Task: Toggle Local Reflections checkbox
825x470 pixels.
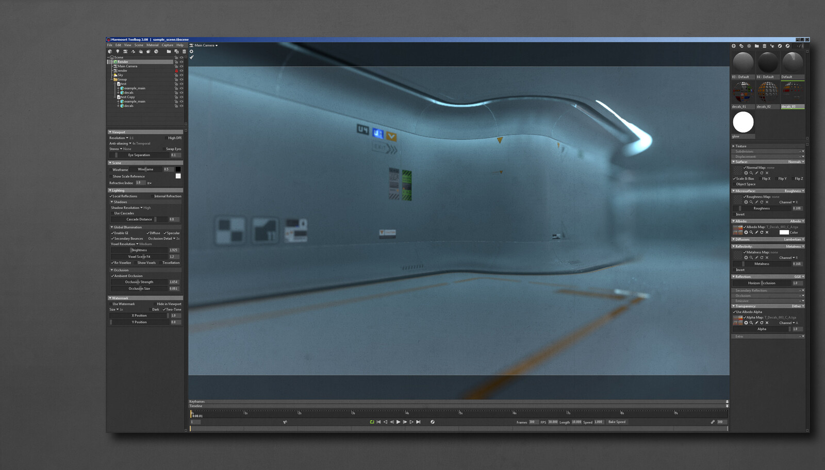Action: [x=111, y=196]
